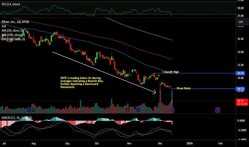Select the Pivot Point text annotation
Image resolution: width=249 pixels, height=147 pixels.
184,88
